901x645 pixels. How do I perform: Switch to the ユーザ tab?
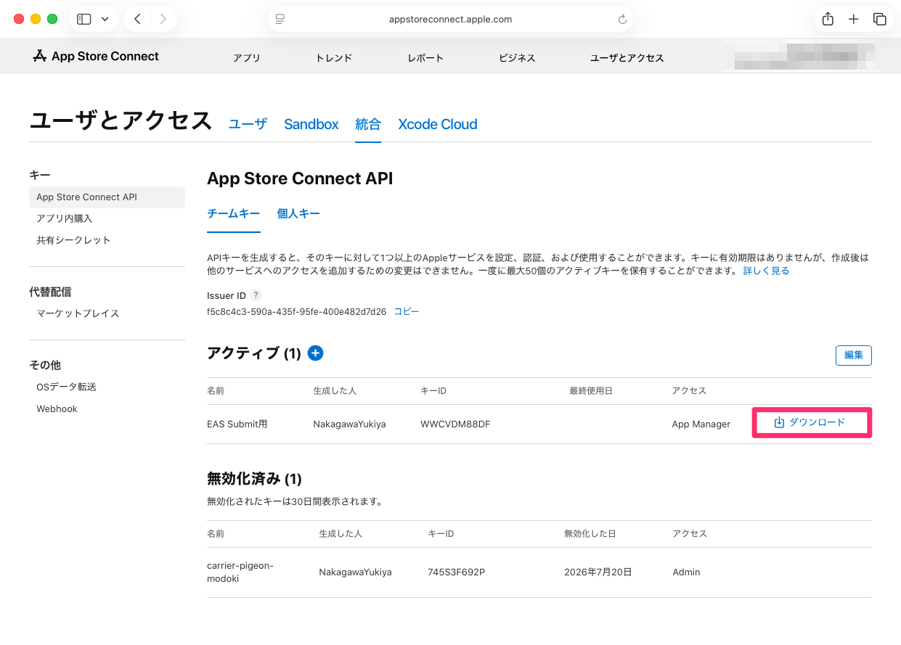pyautogui.click(x=248, y=124)
